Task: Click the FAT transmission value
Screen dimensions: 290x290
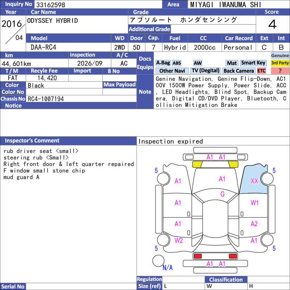Action: click(13, 78)
